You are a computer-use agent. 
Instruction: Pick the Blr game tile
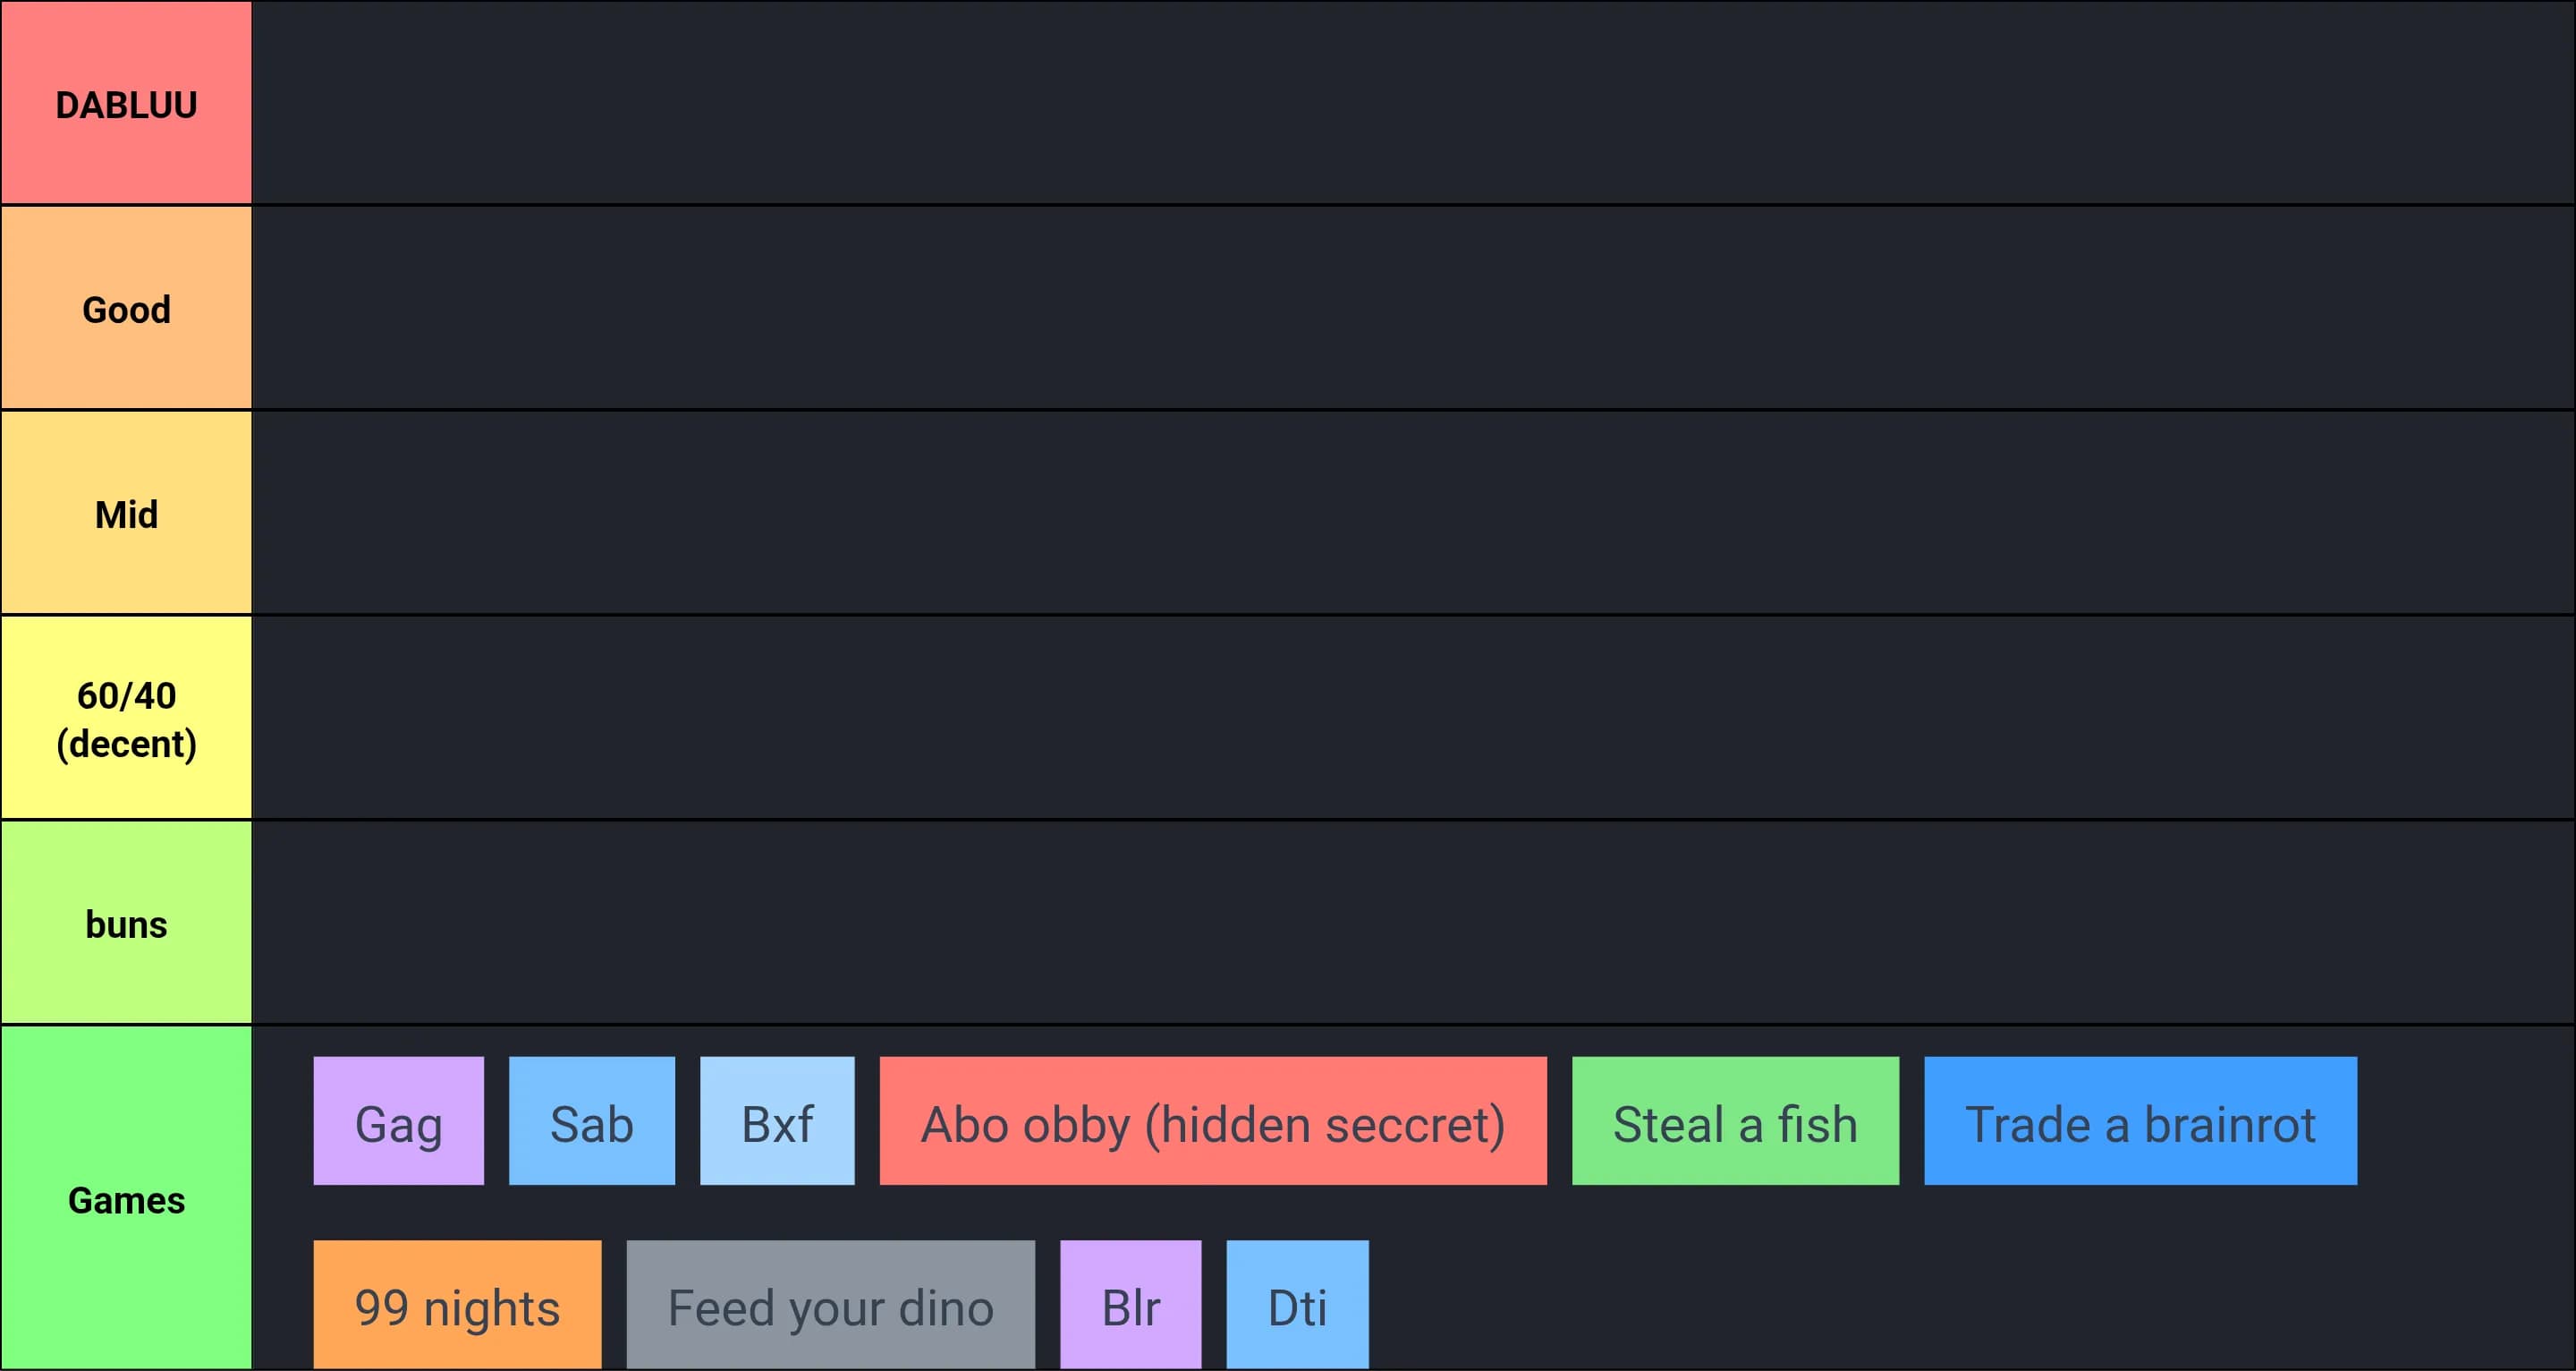click(1130, 1304)
